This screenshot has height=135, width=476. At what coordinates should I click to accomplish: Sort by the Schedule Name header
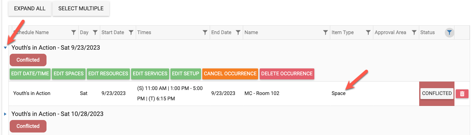(34, 32)
